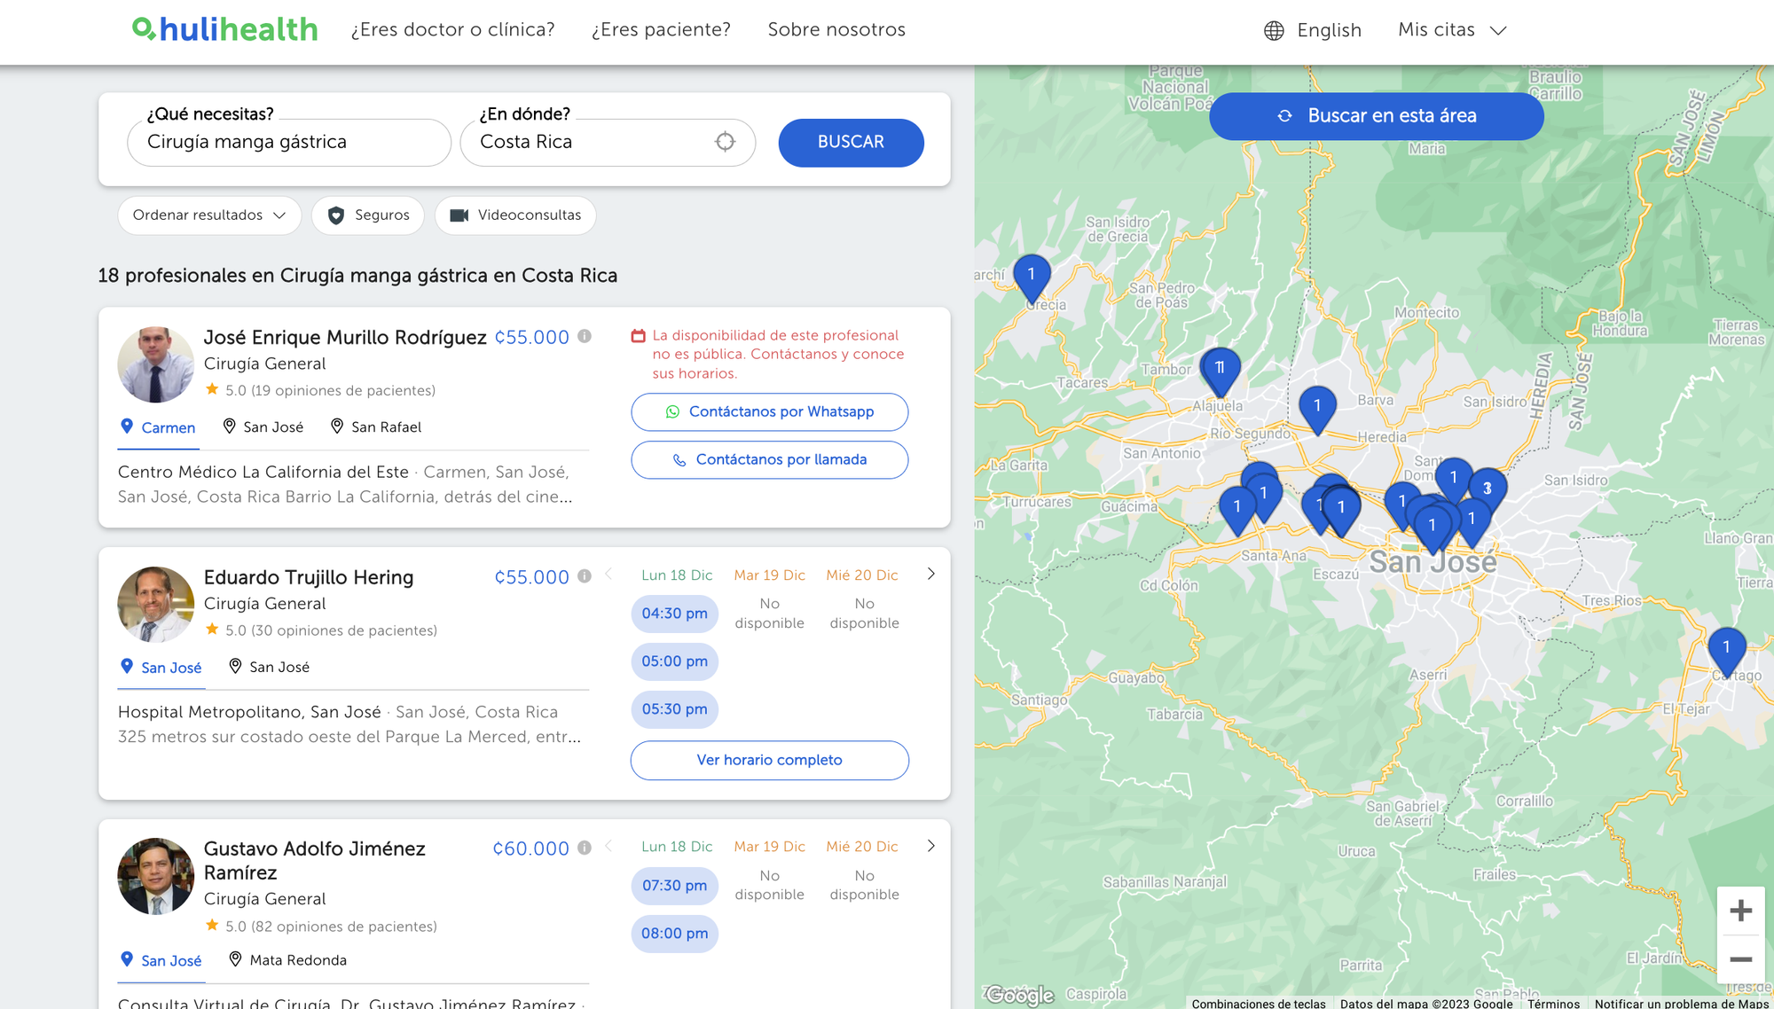Viewport: 1774px width, 1009px height.
Task: Click price info icon for José Enrique Murillo
Action: point(585,336)
